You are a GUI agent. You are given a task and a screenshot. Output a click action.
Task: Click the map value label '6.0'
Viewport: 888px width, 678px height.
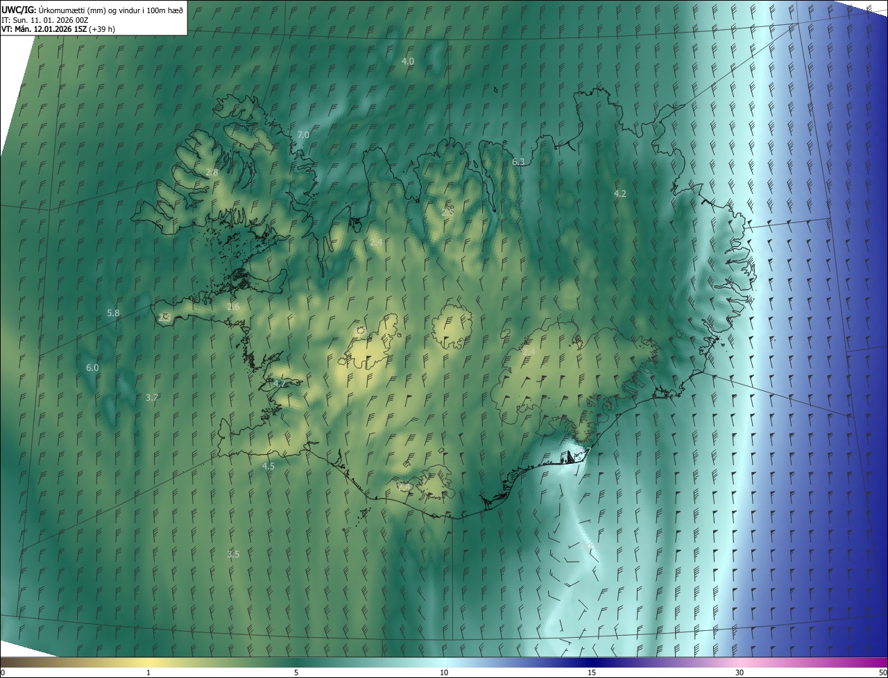click(92, 367)
